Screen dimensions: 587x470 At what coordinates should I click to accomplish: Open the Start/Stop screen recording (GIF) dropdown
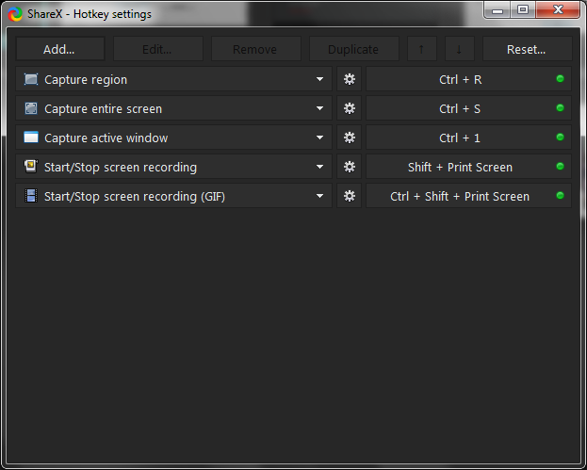coord(319,196)
